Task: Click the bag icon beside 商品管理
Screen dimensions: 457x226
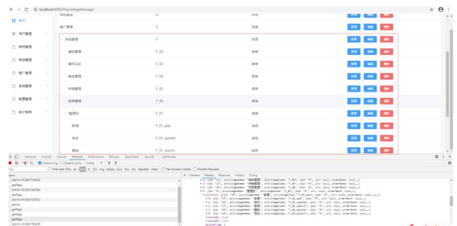Action: coord(14,60)
